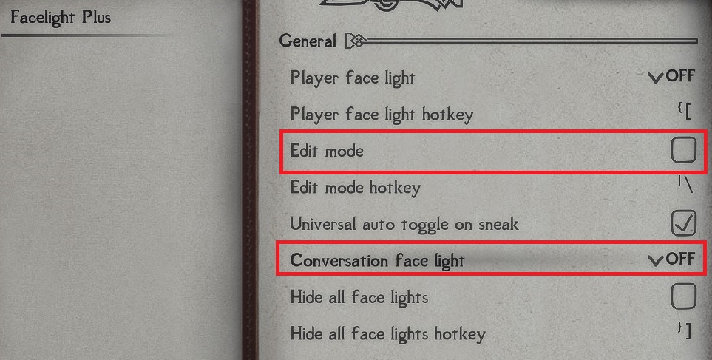Click the chevron arrow next to Player face light
The width and height of the screenshot is (712, 360).
click(x=656, y=78)
